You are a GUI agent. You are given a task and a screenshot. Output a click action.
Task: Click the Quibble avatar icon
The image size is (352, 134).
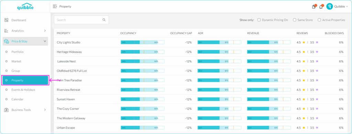click(x=330, y=6)
